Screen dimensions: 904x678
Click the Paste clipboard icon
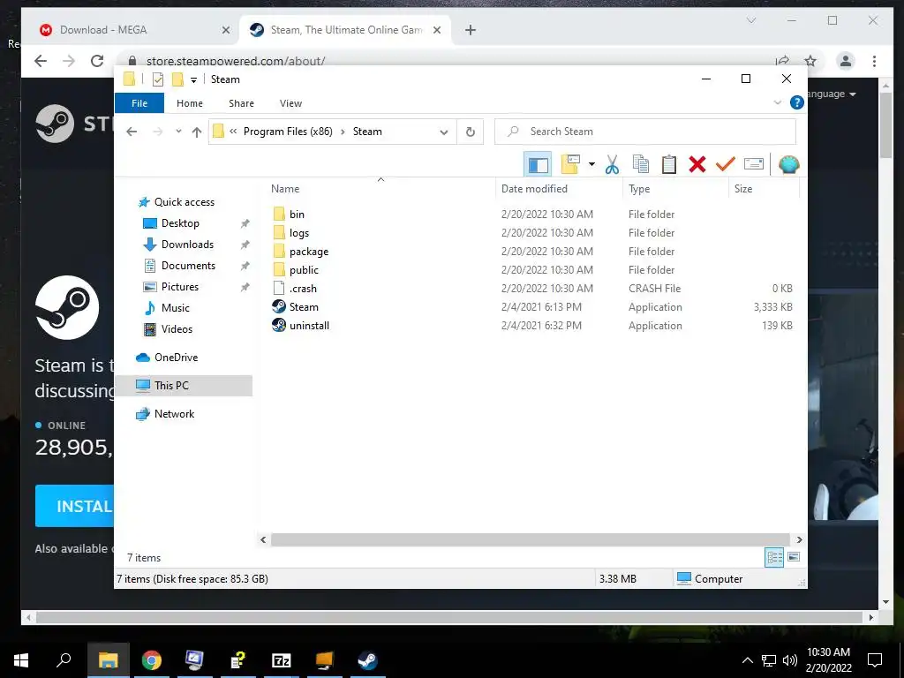669,164
